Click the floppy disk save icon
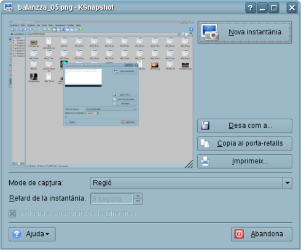The height and width of the screenshot is (250, 301). pyautogui.click(x=205, y=126)
